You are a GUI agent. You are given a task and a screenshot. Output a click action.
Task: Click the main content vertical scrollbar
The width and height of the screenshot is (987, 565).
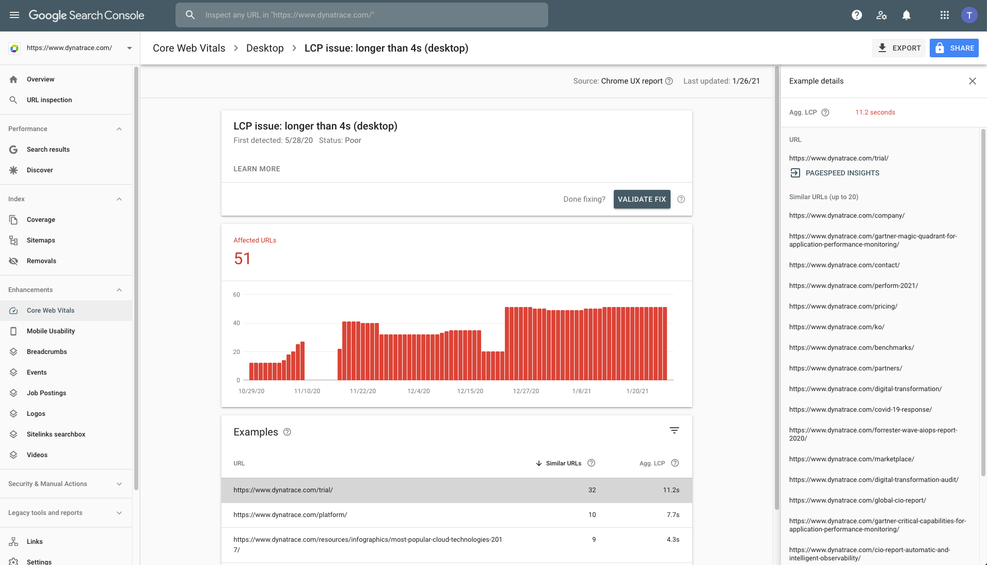click(776, 288)
